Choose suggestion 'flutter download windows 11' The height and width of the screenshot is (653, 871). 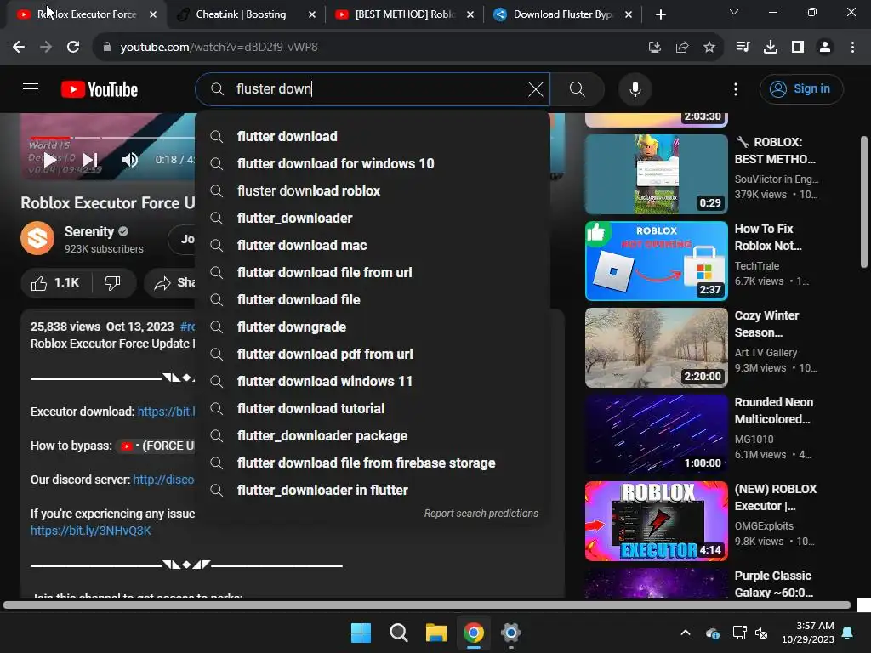point(373,381)
